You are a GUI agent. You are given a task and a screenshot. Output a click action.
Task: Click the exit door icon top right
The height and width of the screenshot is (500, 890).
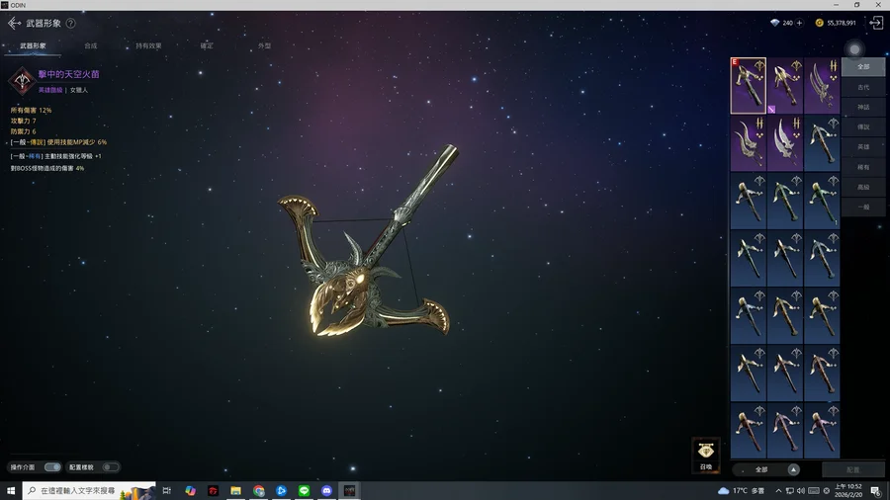pos(875,23)
